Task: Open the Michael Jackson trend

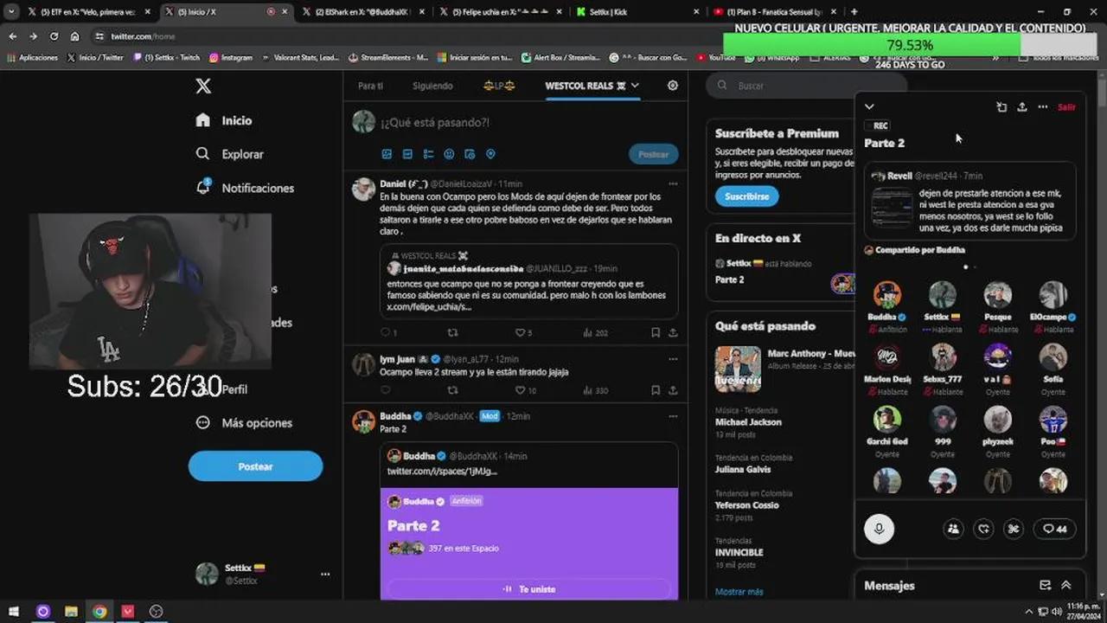Action: coord(748,422)
